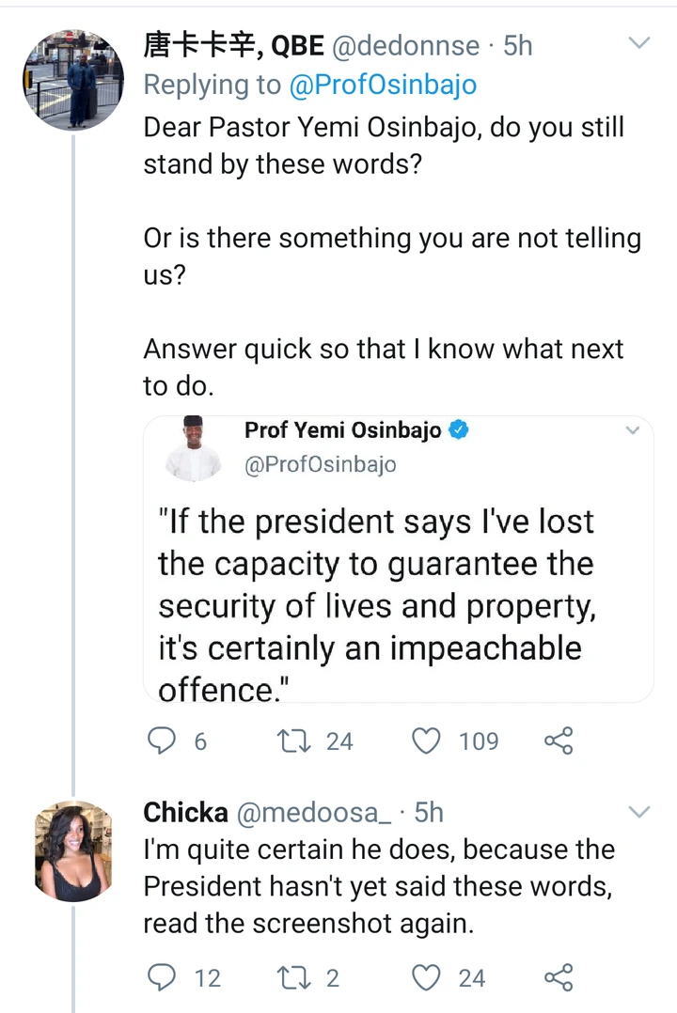The image size is (677, 1013).
Task: Open the quoted Osinbajo tweet text
Action: pyautogui.click(x=376, y=604)
